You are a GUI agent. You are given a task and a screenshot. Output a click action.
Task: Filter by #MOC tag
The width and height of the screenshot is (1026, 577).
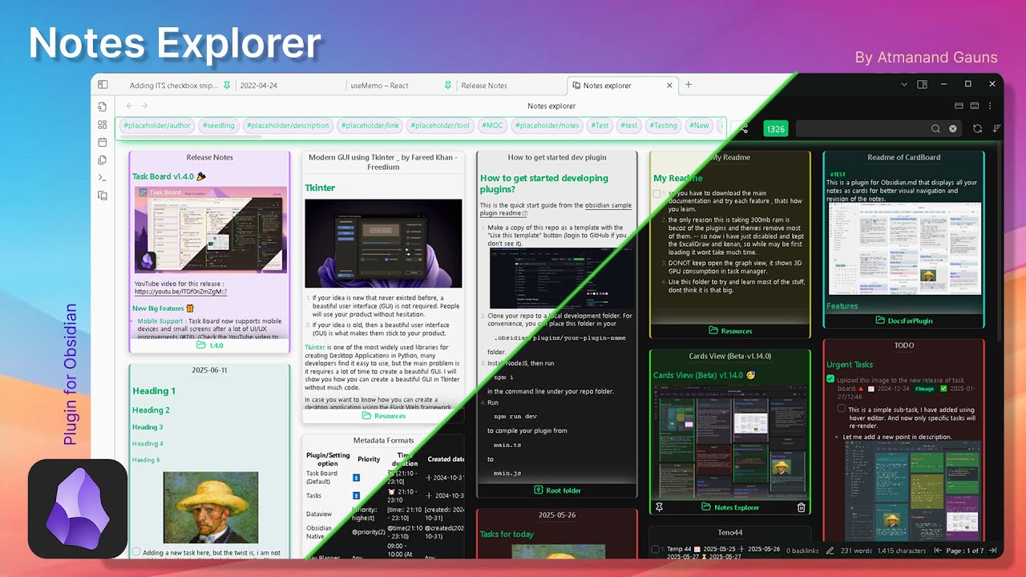(492, 126)
